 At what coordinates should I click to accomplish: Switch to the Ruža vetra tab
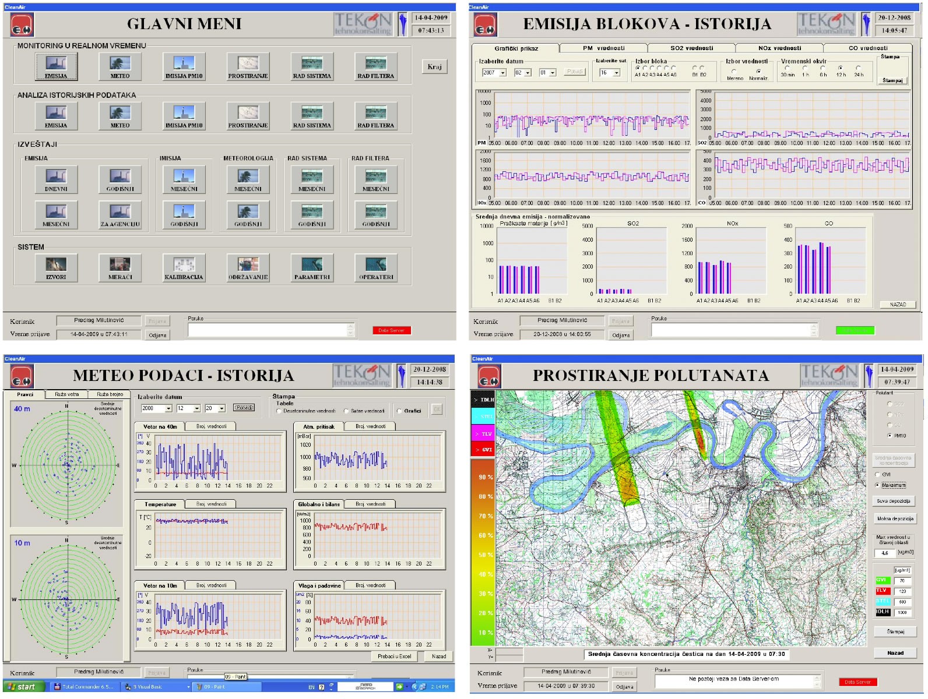tap(66, 394)
